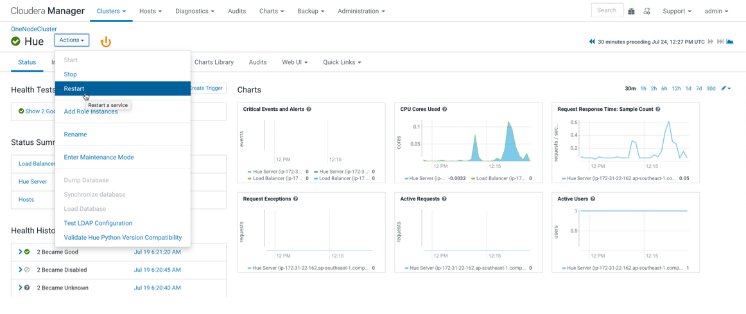Viewport: 746px width, 314px height.
Task: Click help icon for CPU Cores Used
Action: pos(445,109)
